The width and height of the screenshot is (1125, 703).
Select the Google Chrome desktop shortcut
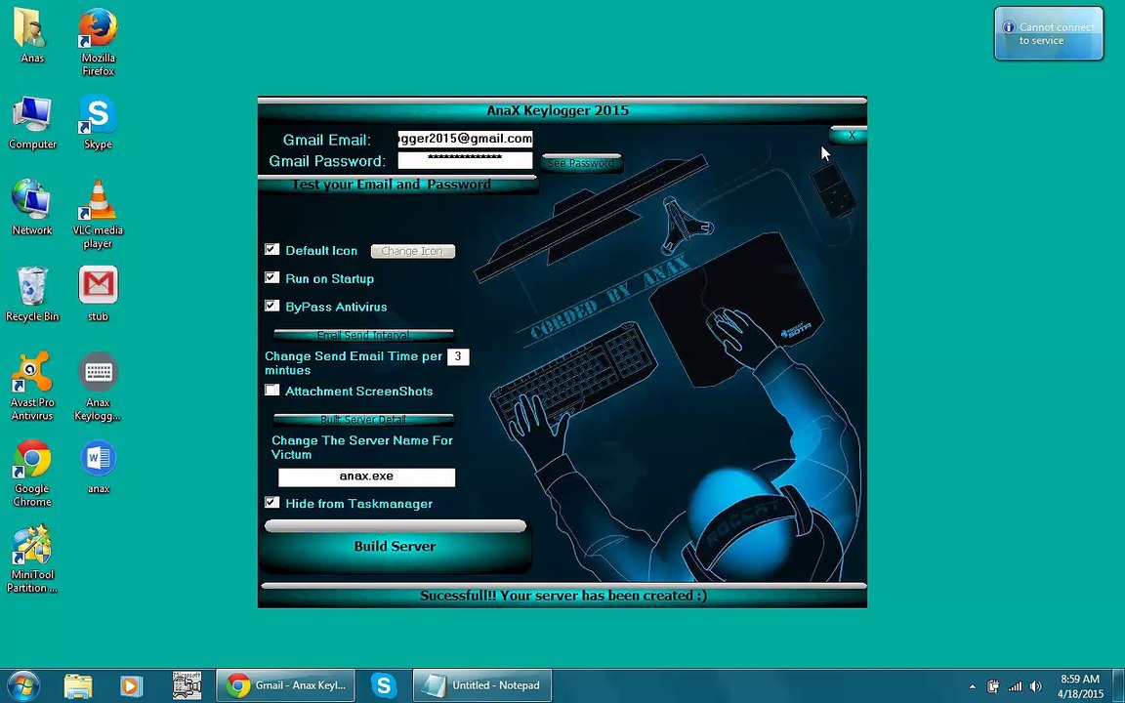[x=31, y=472]
